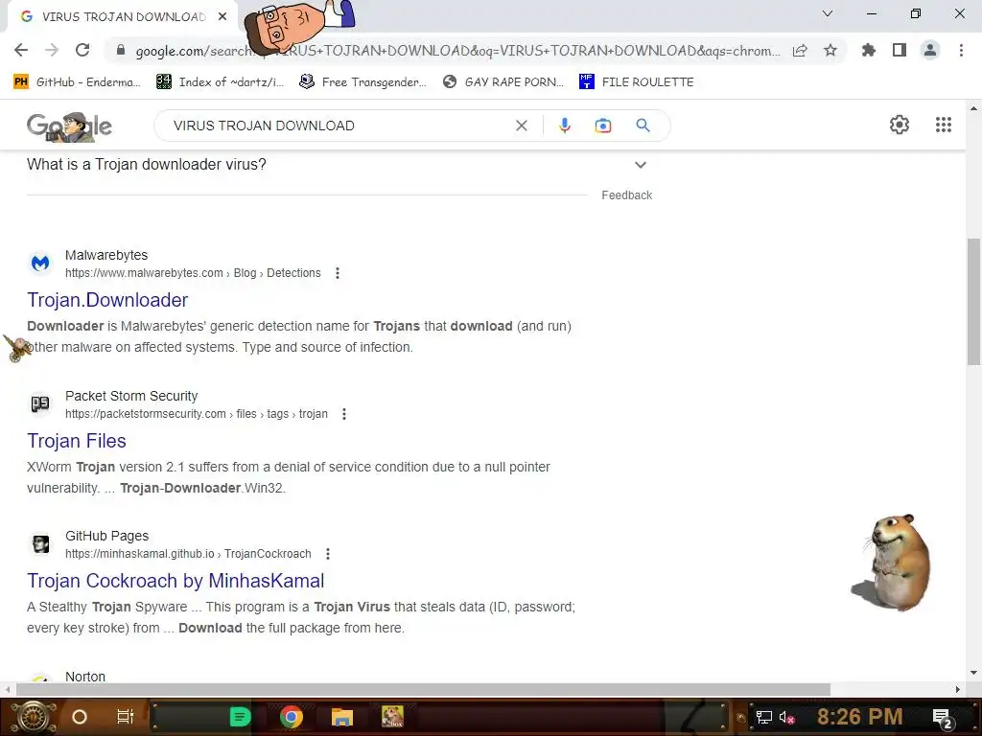
Task: Open more options for GitHub Pages result
Action: pyautogui.click(x=328, y=554)
